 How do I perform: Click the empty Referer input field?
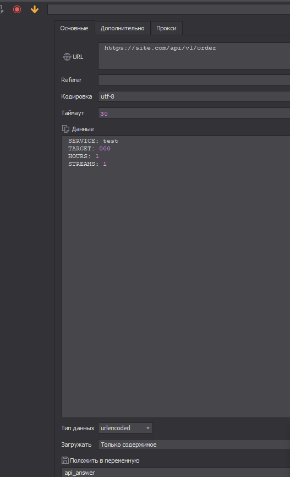[x=194, y=80]
